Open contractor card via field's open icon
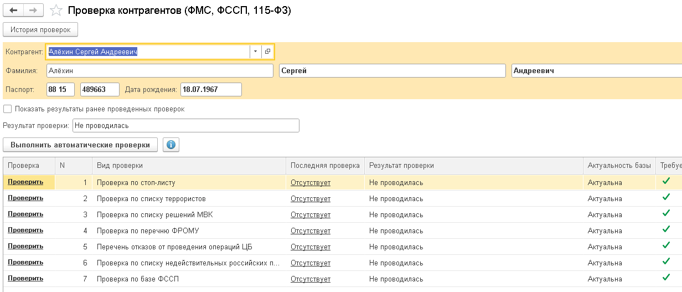 click(x=267, y=52)
